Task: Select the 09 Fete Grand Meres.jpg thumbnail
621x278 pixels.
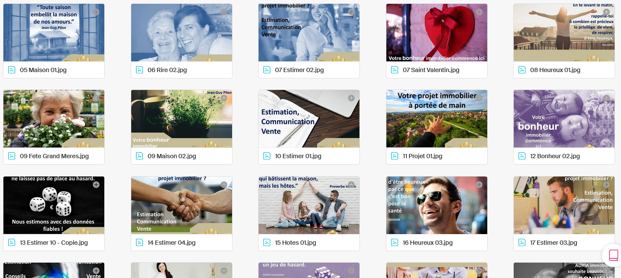Action: pyautogui.click(x=54, y=119)
